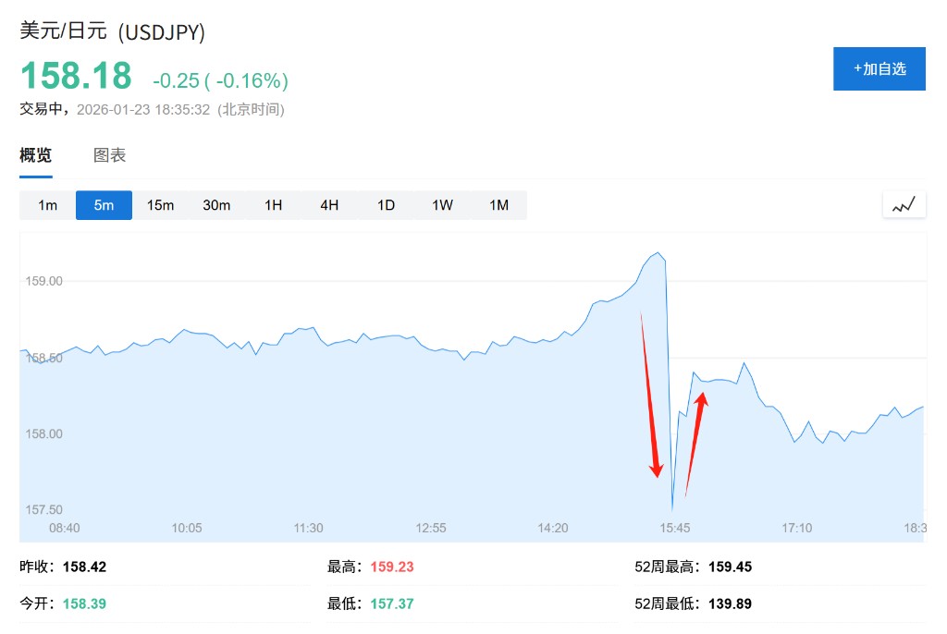947x634 pixels.
Task: Choose the 1W interval
Action: click(x=442, y=205)
